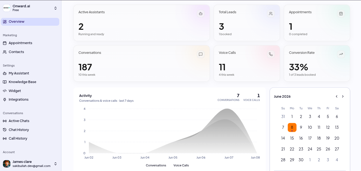Click the phone icon on Voice Calls card

coord(271,54)
